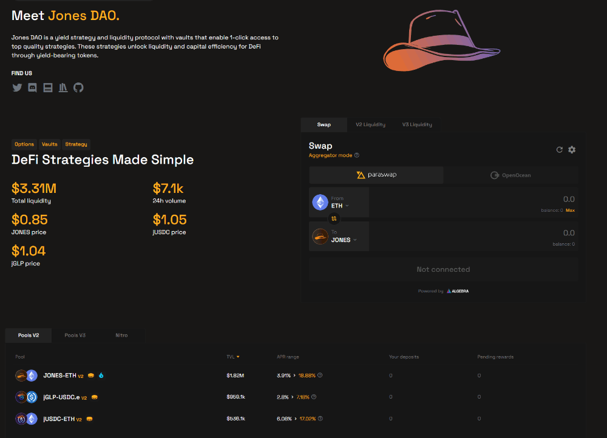Select the Pools V3 tab
The image size is (607, 438).
point(75,335)
